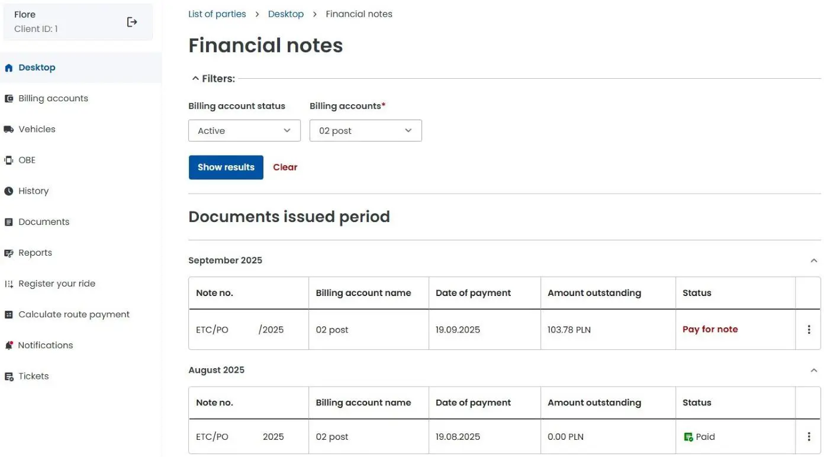Click the Notifications bell icon
The width and height of the screenshot is (824, 457).
click(x=9, y=345)
